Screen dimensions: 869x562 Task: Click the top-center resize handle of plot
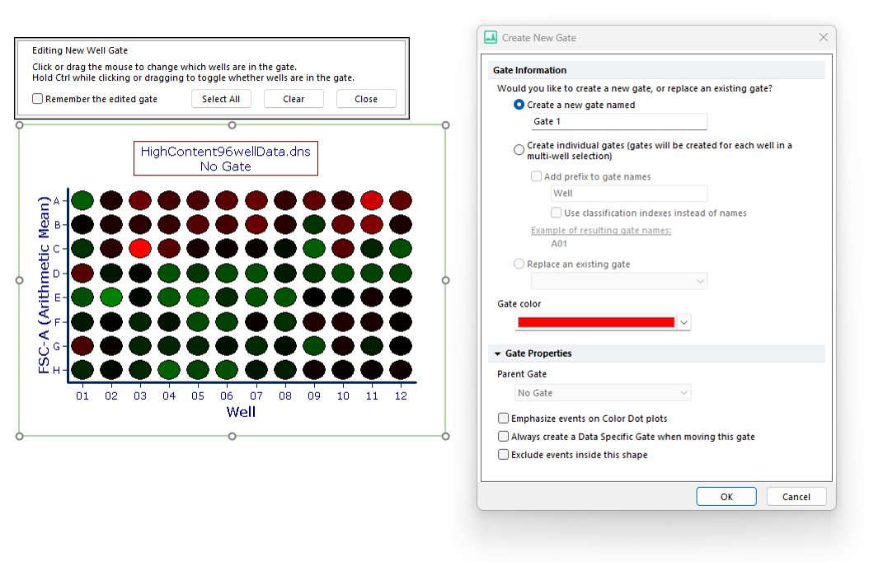233,125
